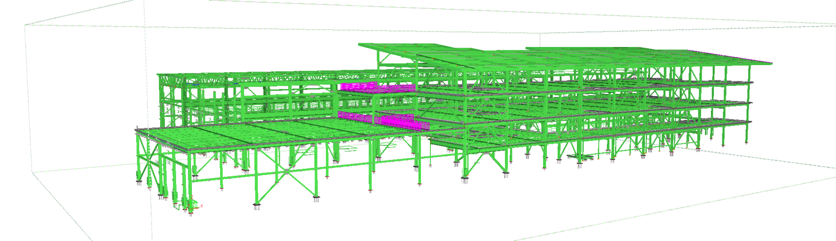Screen dimensions: 836x241
Task: Pick the X-shaped cross bracing under the deck
Action: [x=287, y=171]
